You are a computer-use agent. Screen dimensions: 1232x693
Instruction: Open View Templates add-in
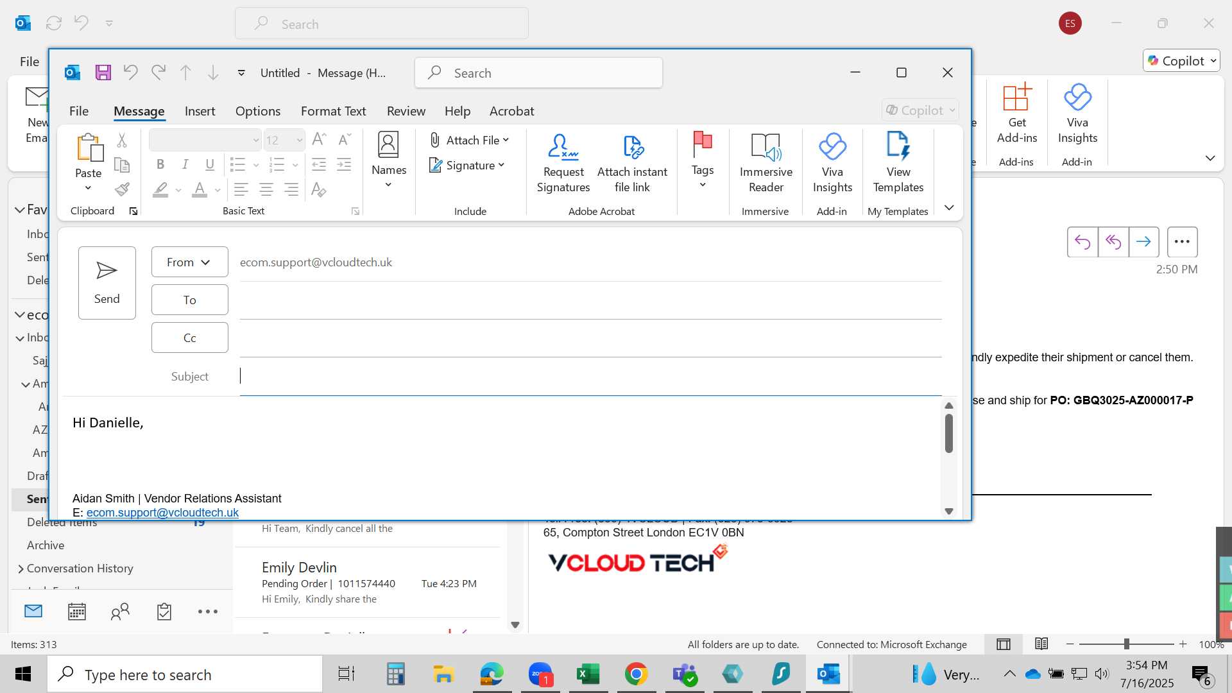point(898,164)
